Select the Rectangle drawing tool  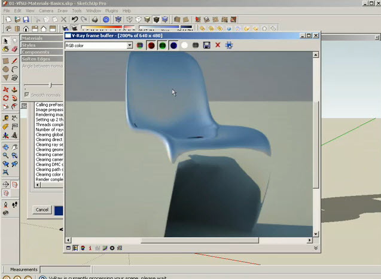pos(6,61)
